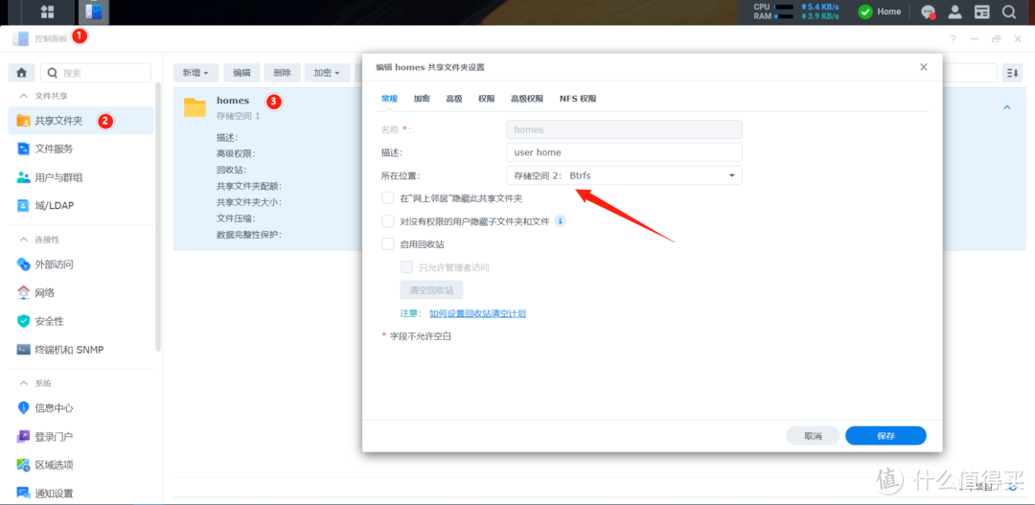Open the DSM main menu grid icon
The image size is (1035, 505).
click(47, 11)
